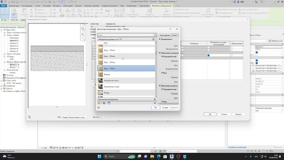Open the Файл ribbon tab
284x160 pixels.
click(x=4, y=6)
